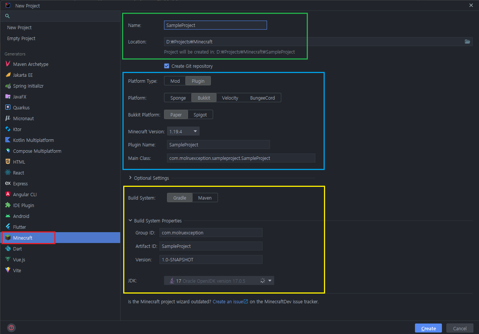The height and width of the screenshot is (334, 479).
Task: Choose Velocity platform
Action: click(x=230, y=98)
